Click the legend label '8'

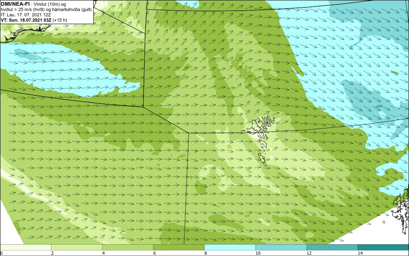pos(206,253)
